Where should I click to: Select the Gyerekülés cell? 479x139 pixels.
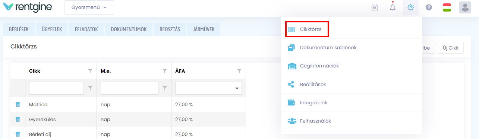(x=61, y=119)
